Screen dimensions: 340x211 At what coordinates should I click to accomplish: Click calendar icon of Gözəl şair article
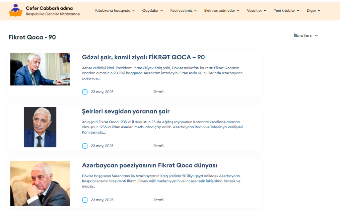click(x=85, y=92)
